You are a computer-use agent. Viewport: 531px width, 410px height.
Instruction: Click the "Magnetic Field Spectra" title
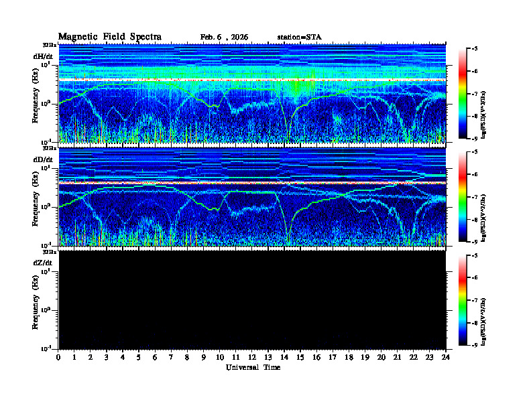[110, 37]
